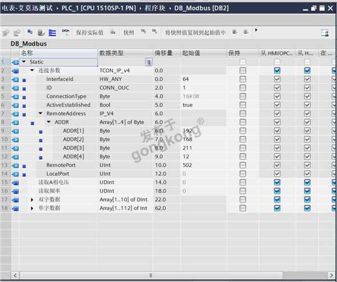Image resolution: width=337 pixels, height=282 pixels.
Task: Toggle 保持 checkbox for 读取频率 row
Action: tap(243, 191)
